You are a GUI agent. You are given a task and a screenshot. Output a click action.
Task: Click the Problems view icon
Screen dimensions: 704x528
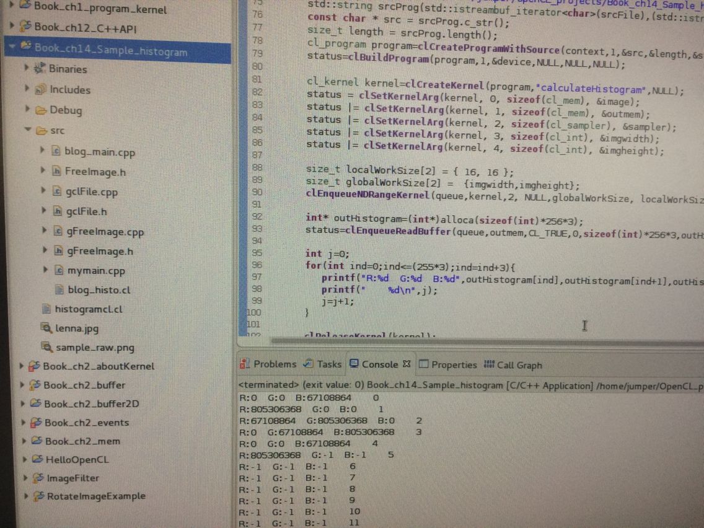click(244, 364)
